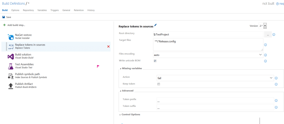284x124 pixels.
Task: Click the NuGet restore step icon
Action: 11,37
